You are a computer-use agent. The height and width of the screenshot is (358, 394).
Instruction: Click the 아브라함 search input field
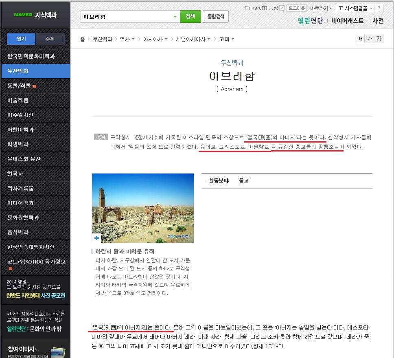point(126,17)
